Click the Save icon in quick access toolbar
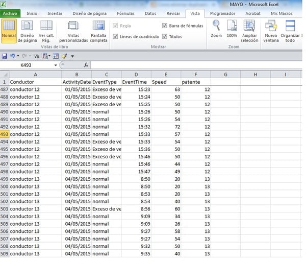 (x=5, y=56)
